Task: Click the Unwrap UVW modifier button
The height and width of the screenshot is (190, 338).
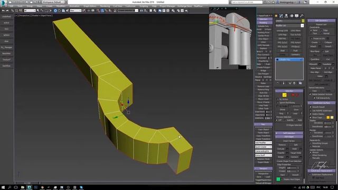Action: [x=282, y=31]
